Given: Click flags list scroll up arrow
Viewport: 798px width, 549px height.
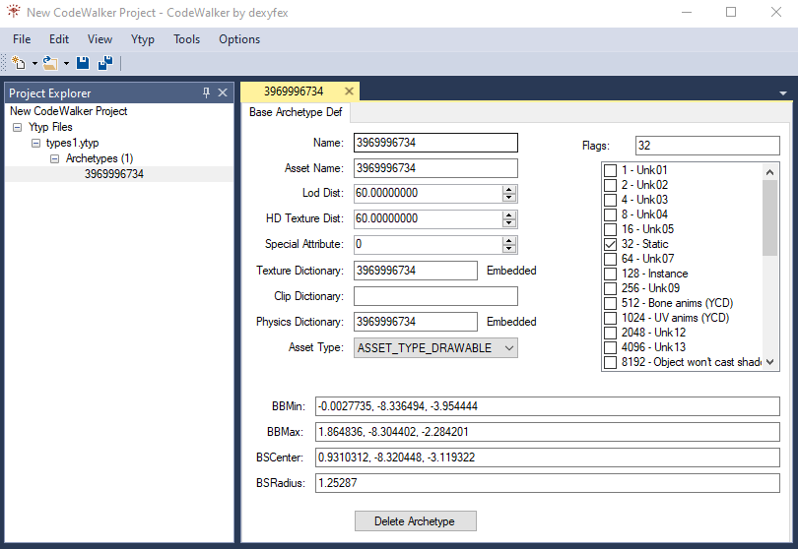Looking at the screenshot, I should click(x=770, y=172).
